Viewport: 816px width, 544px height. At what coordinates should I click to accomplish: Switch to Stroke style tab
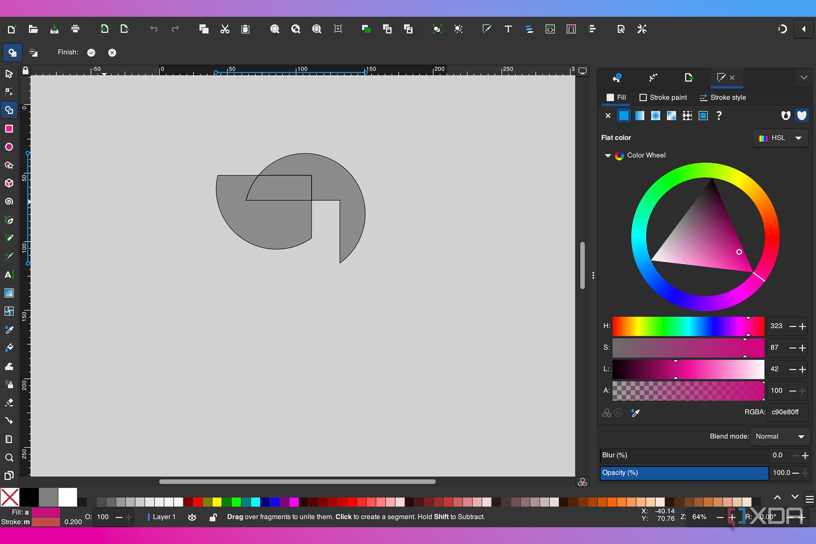(723, 98)
